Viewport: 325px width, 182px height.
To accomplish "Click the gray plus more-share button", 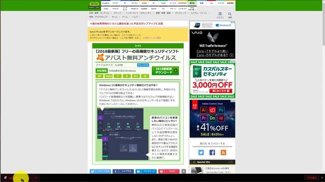I will 184,171.
